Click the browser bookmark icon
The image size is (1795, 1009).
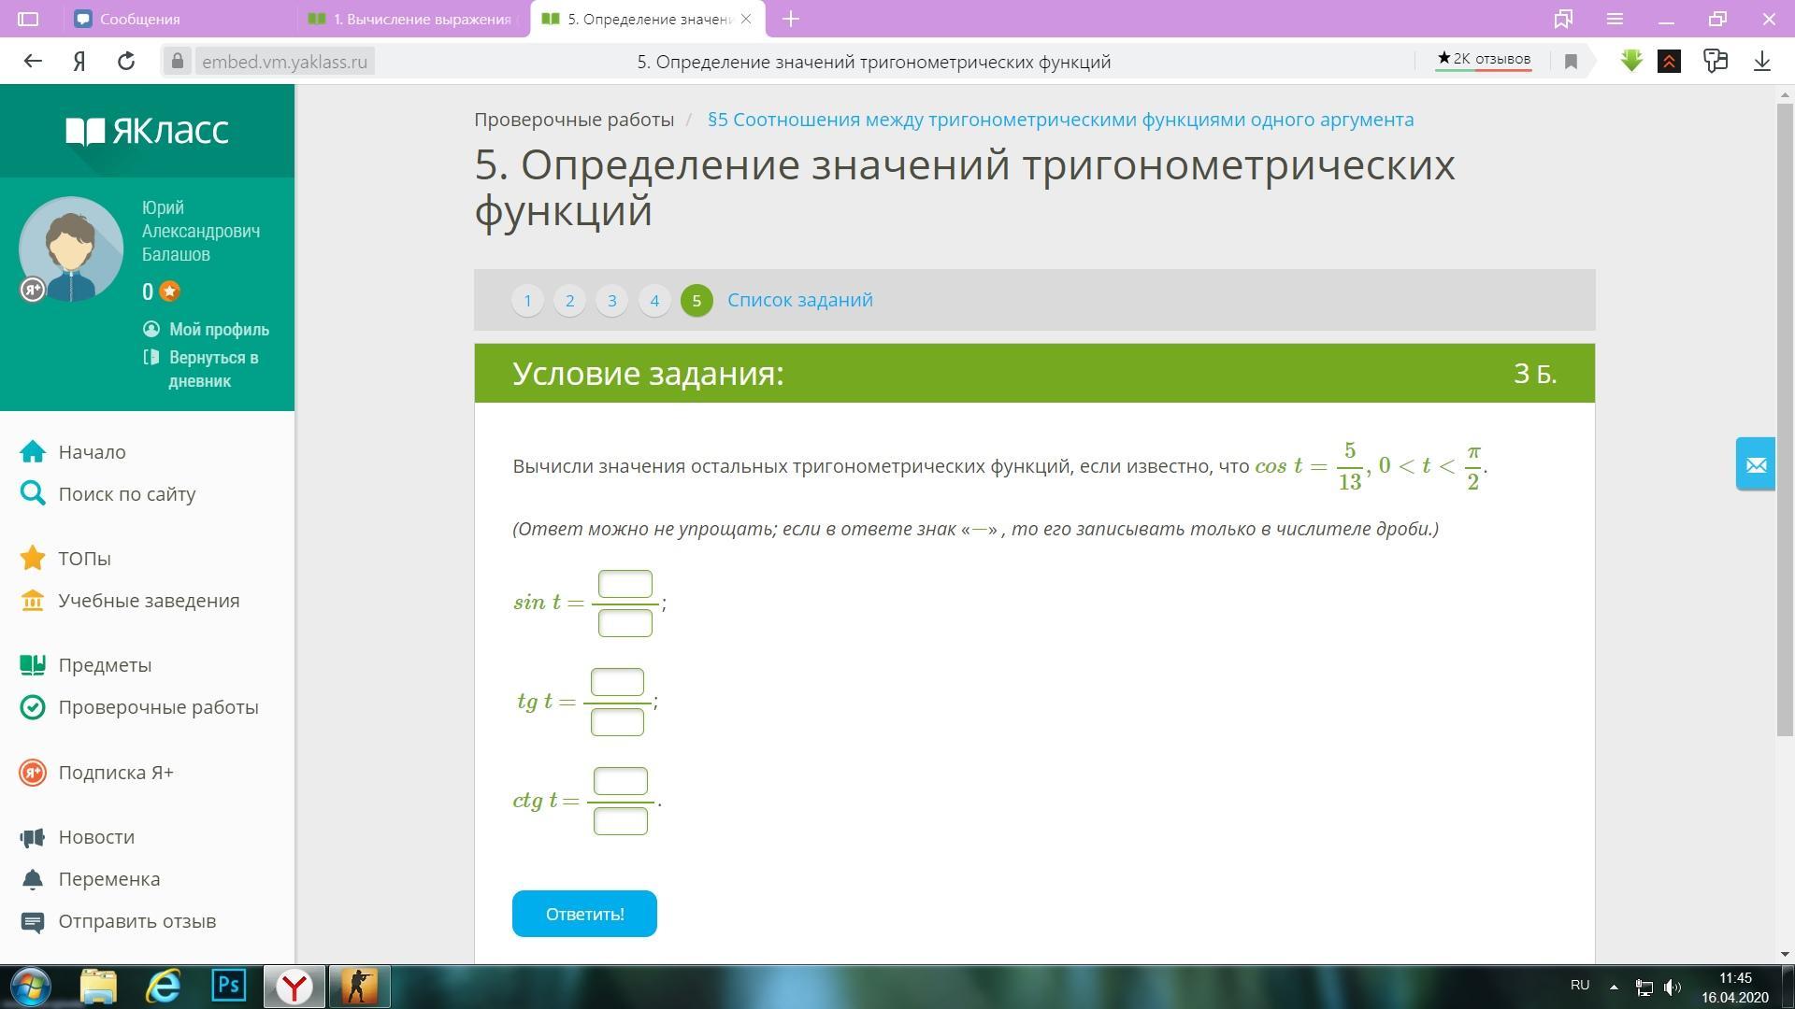tap(1571, 62)
